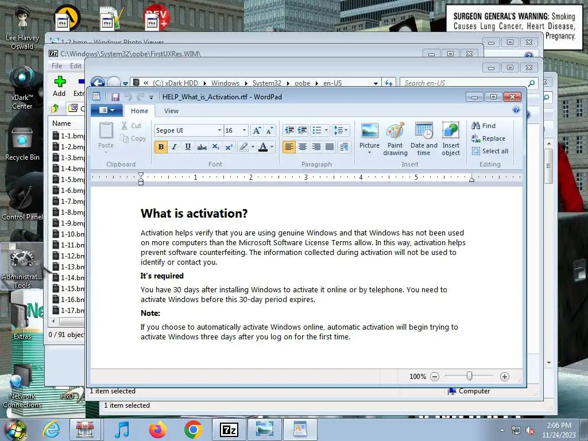Viewport: 588px width, 441px height.
Task: Click Cut in the Clipboard group
Action: click(x=131, y=126)
